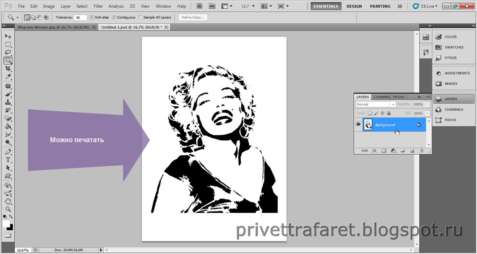Switch to the Paths tab in panel

[x=398, y=97]
